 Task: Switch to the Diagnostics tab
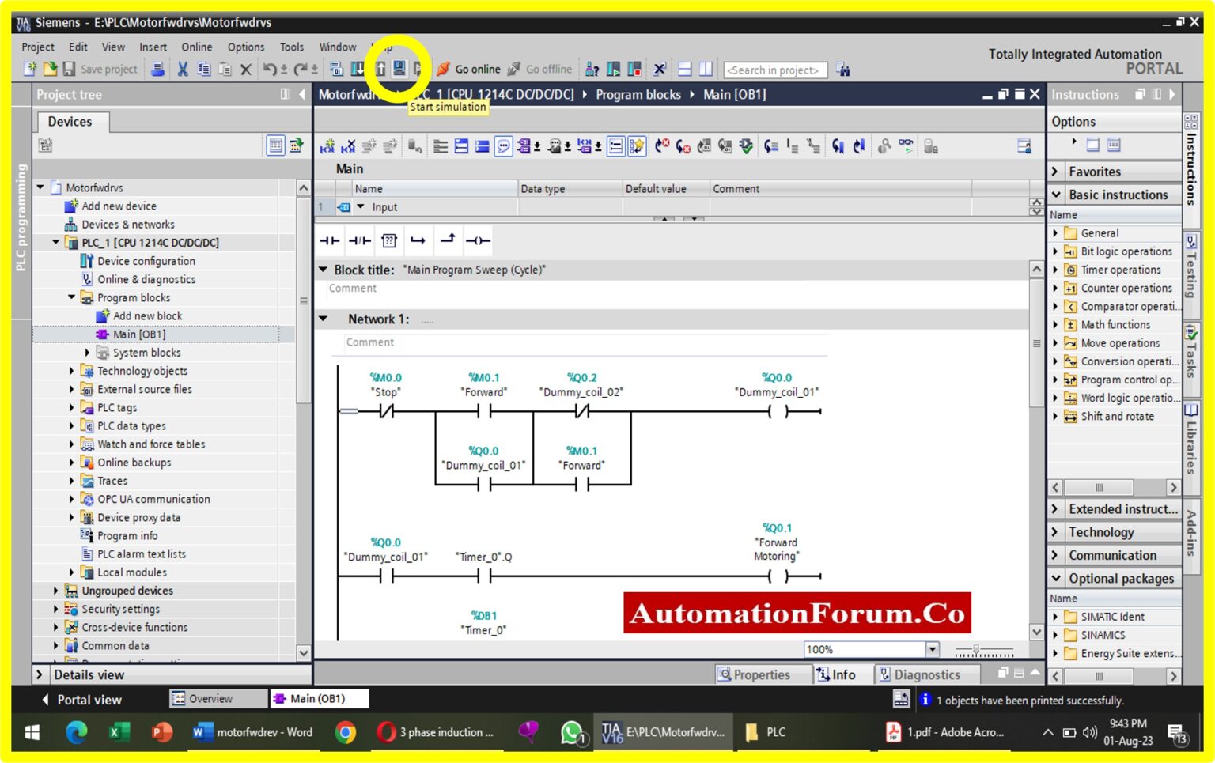point(927,674)
